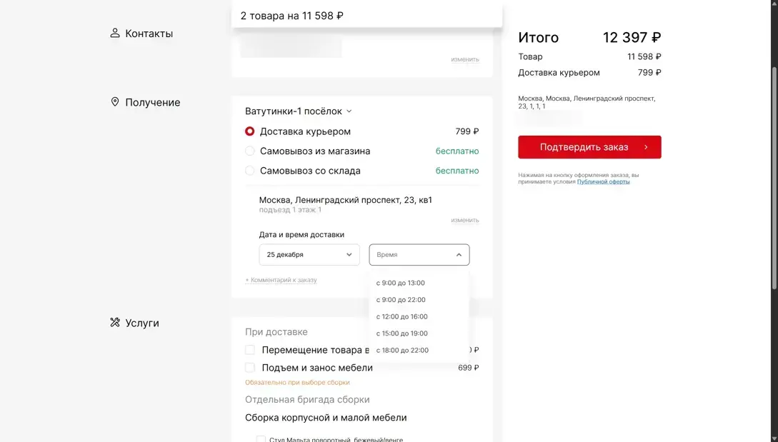Click the Контакты person icon
The image size is (778, 442).
tap(115, 34)
